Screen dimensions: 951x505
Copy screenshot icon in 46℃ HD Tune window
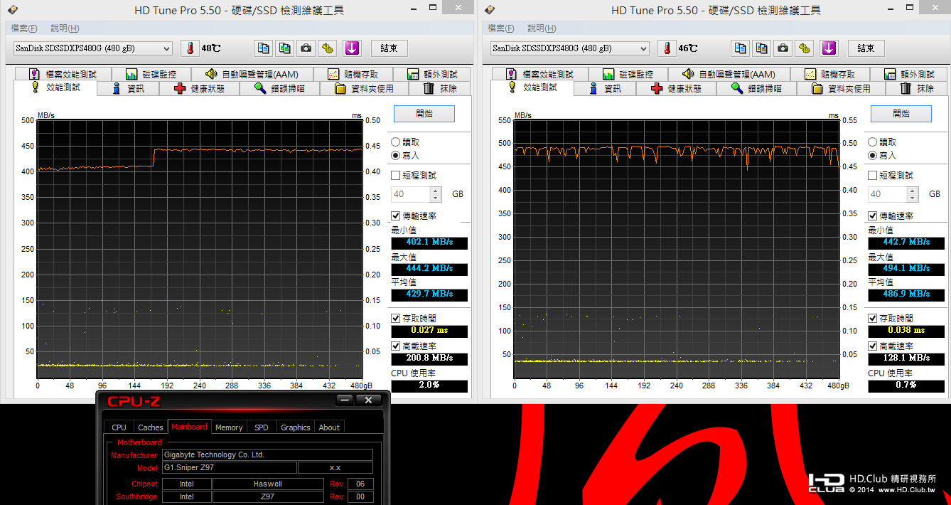(762, 48)
